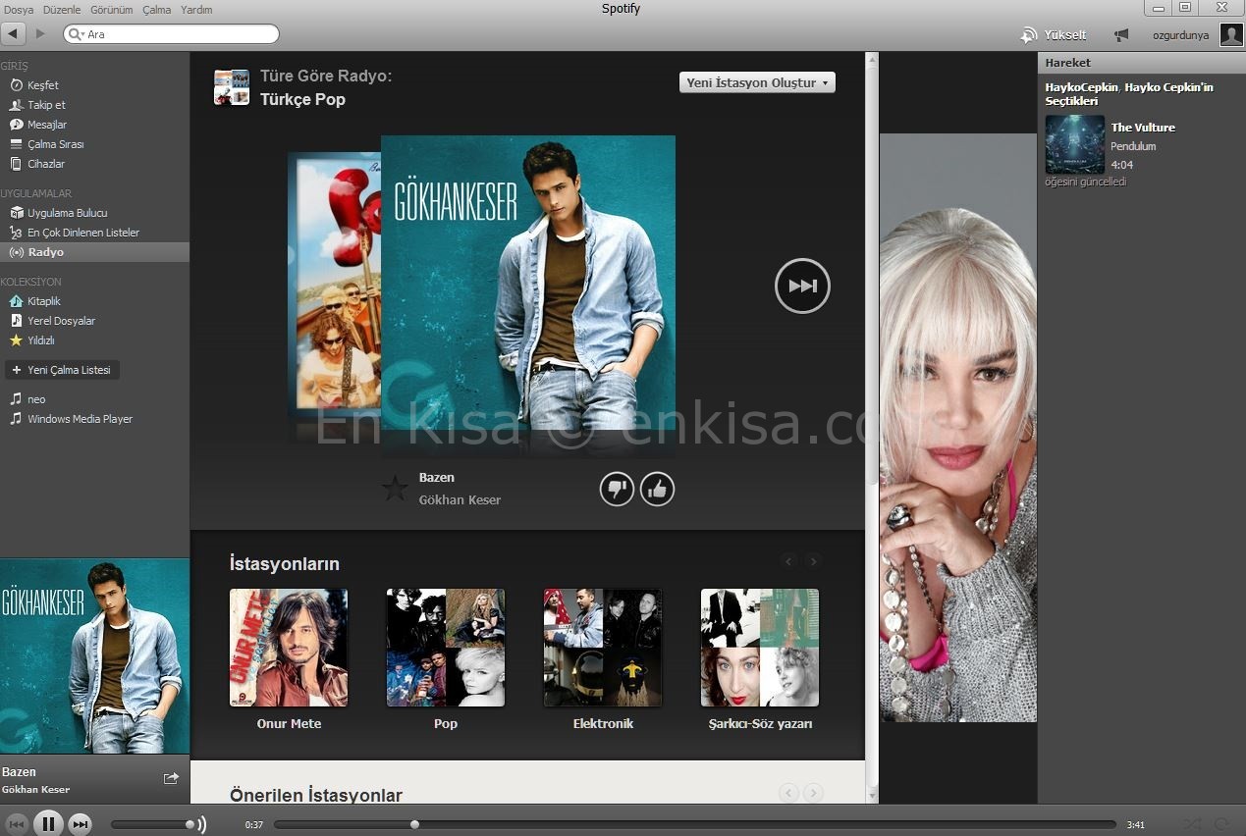
Task: Open HaykoCepkin profile in feed
Action: point(1081,87)
